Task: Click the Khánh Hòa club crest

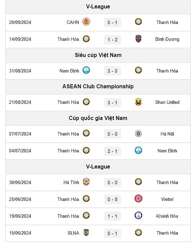Action: pos(138,216)
